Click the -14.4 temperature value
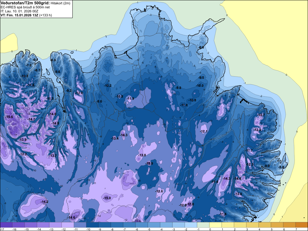Screen dimensions: 308x231 click(238, 178)
